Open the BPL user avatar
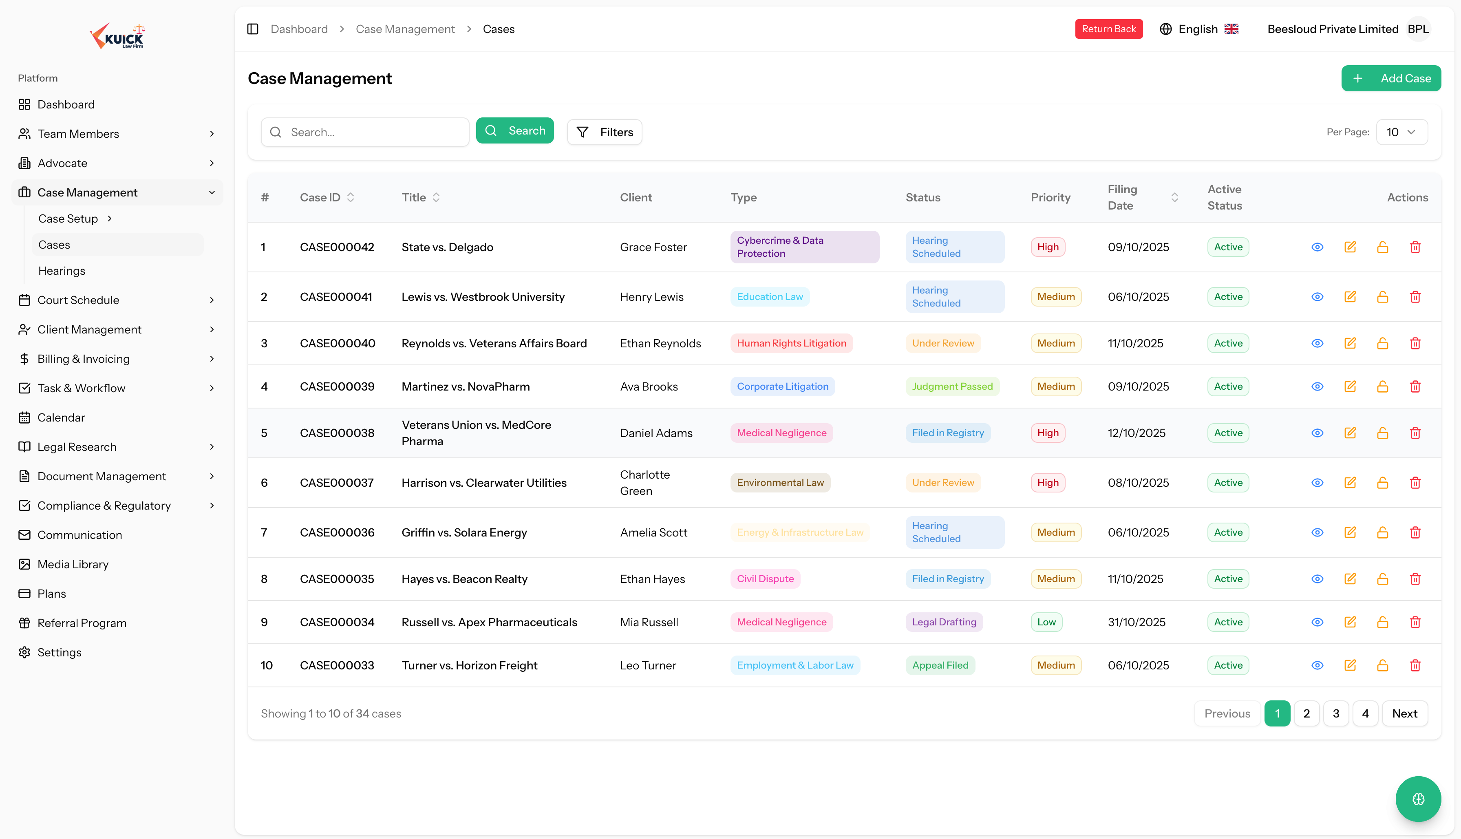Screen dimensions: 1461x839 pos(1418,29)
